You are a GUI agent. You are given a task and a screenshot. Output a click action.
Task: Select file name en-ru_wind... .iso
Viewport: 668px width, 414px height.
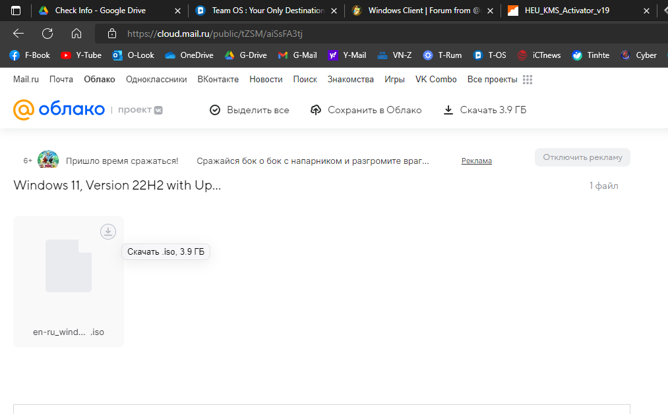point(69,332)
